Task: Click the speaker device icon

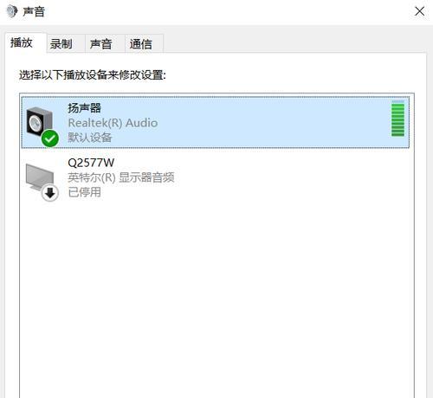Action: click(40, 123)
